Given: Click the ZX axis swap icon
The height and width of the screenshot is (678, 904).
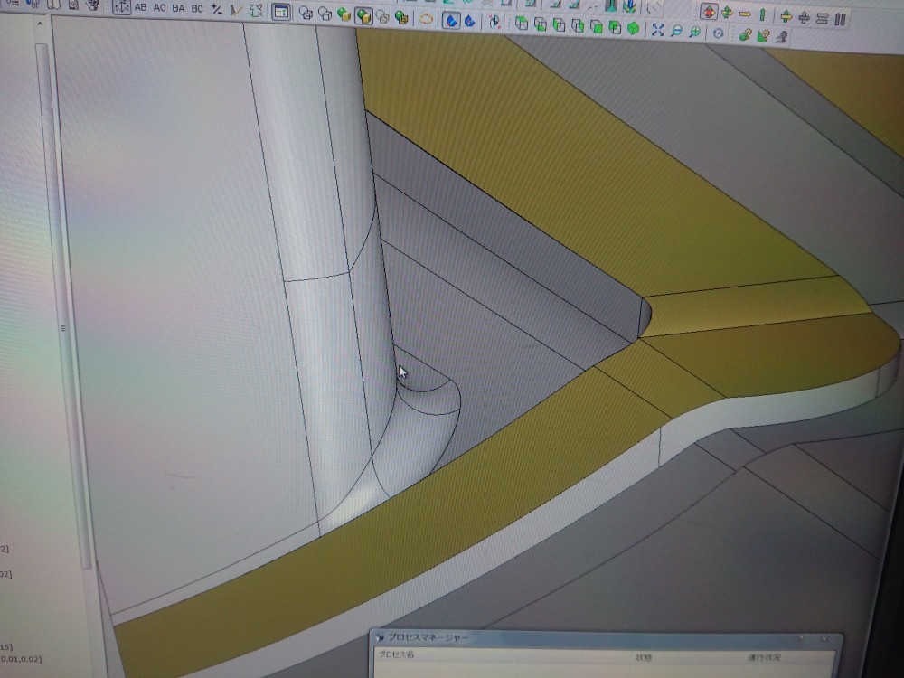Looking at the screenshot, I should (x=255, y=10).
